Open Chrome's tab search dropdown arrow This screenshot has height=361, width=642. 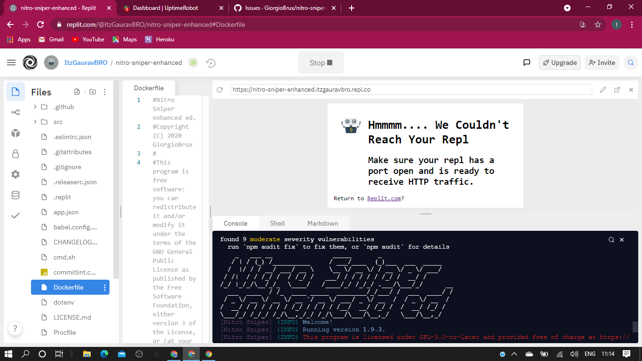pos(567,8)
